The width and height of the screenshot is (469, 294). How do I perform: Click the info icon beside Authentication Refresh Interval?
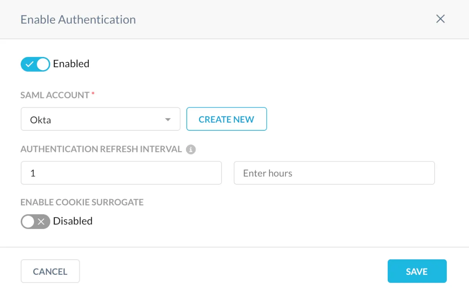[191, 150]
